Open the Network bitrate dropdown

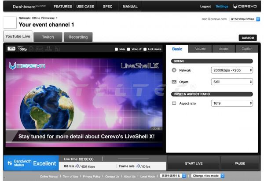click(231, 70)
